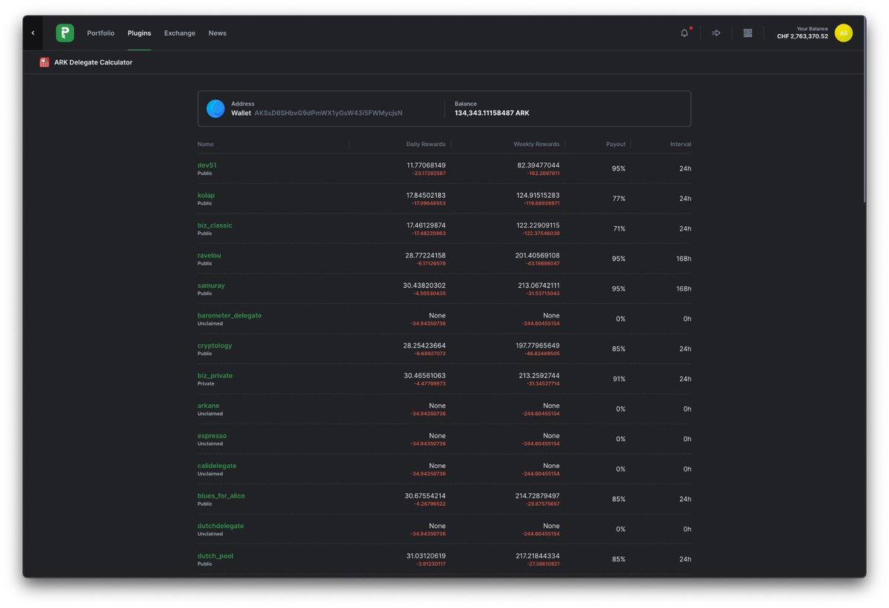
Task: Open the biz_private delegate link
Action: [215, 376]
